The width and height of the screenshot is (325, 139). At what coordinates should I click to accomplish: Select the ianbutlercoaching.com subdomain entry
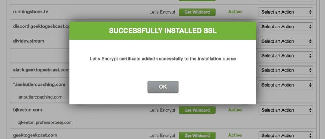(x=40, y=97)
